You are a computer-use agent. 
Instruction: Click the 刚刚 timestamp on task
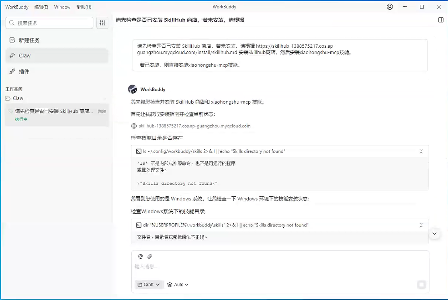(x=102, y=111)
